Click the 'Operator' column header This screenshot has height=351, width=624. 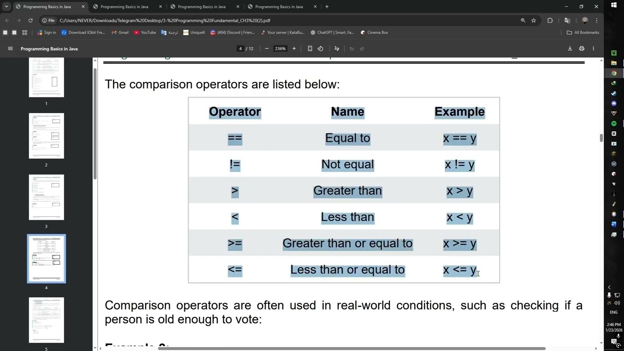coord(235,112)
